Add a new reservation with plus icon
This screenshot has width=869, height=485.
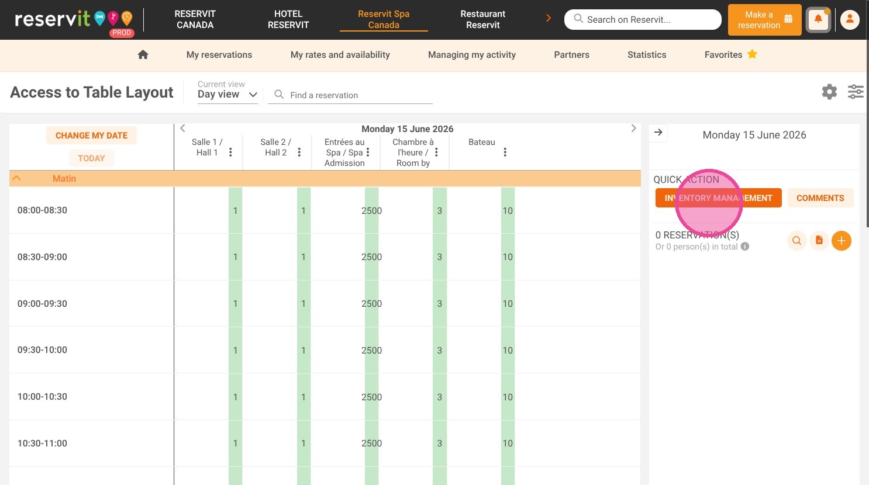(842, 241)
